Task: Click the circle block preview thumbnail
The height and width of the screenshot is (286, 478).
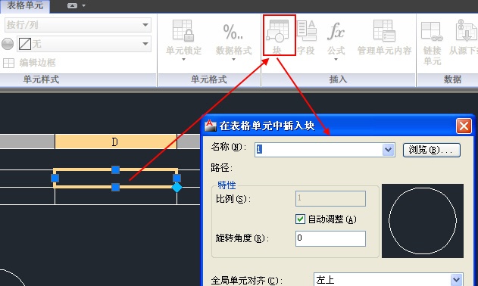Action: [423, 220]
